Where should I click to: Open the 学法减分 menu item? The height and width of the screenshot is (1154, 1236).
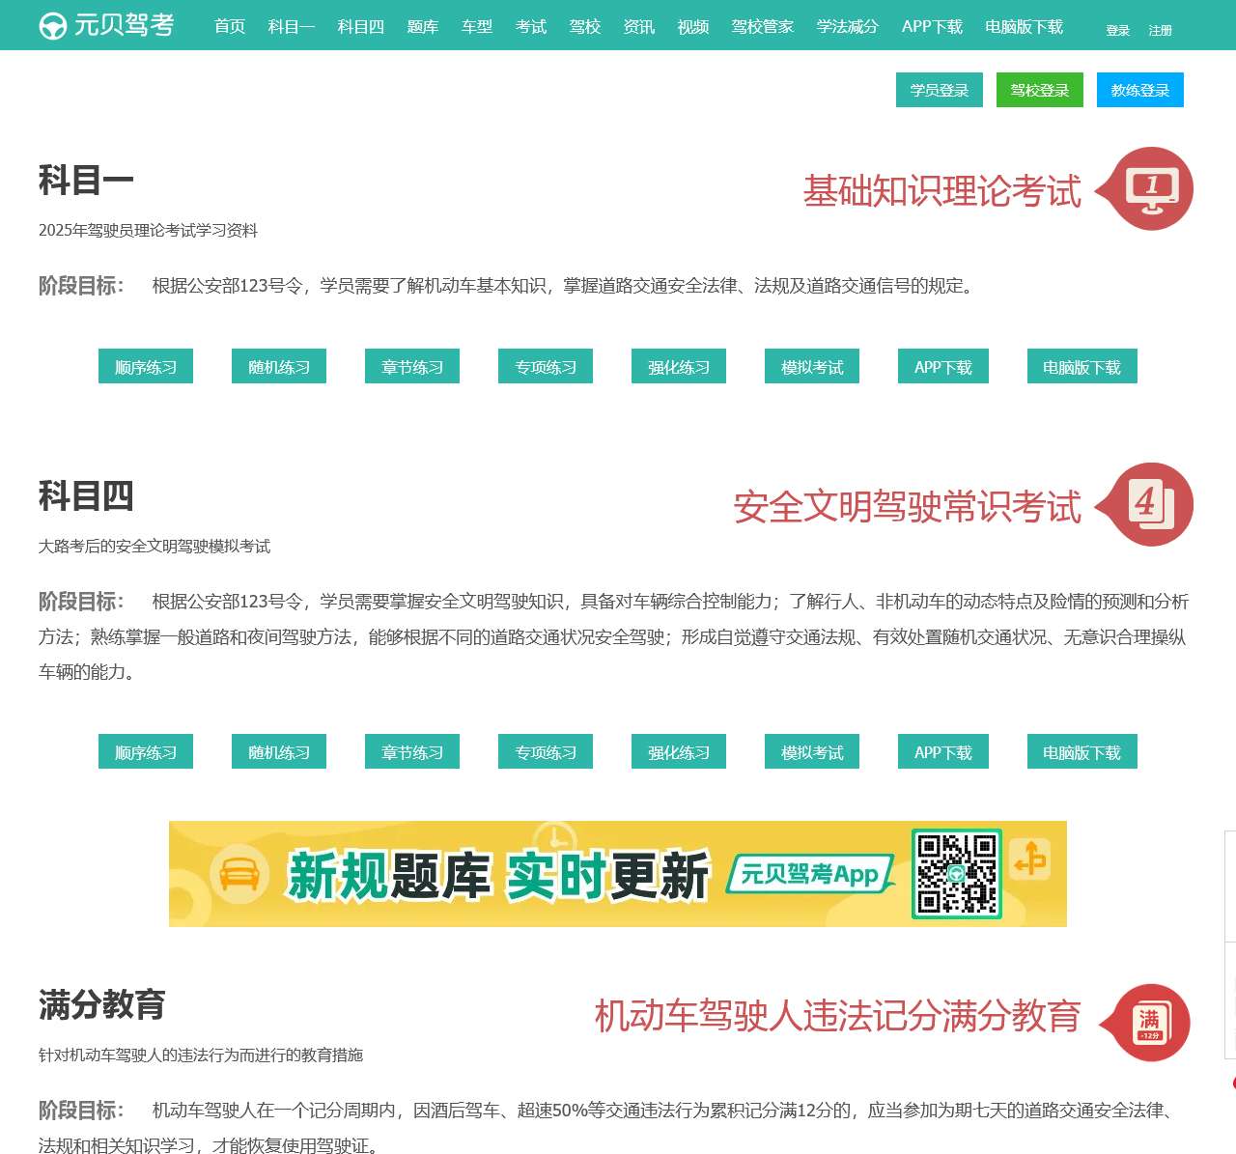click(847, 28)
